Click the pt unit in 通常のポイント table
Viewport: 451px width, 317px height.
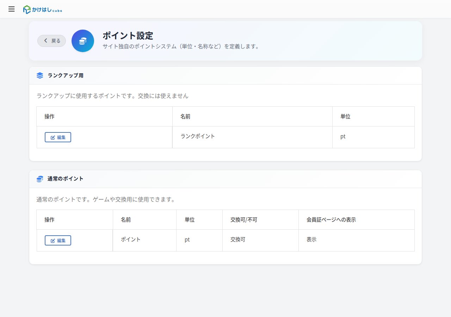[187, 240]
